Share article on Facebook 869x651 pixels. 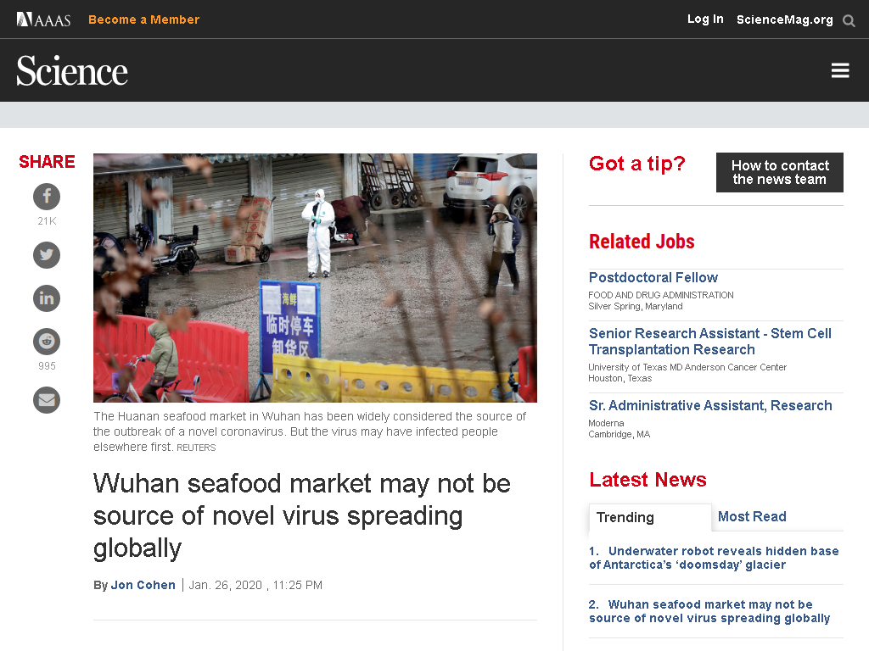[x=47, y=197]
